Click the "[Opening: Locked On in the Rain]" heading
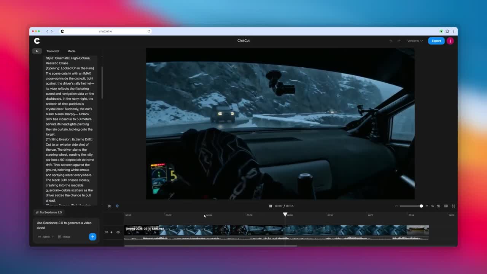Image resolution: width=487 pixels, height=274 pixels. coord(70,68)
